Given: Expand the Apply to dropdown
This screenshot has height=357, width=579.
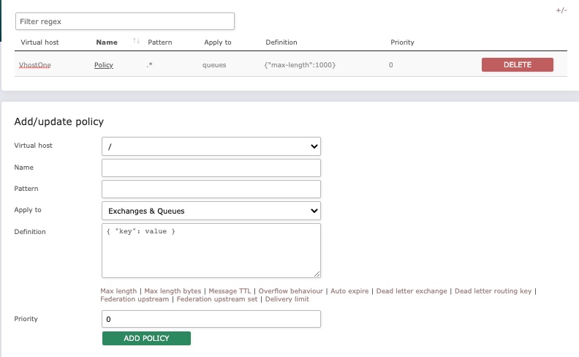Looking at the screenshot, I should [211, 211].
